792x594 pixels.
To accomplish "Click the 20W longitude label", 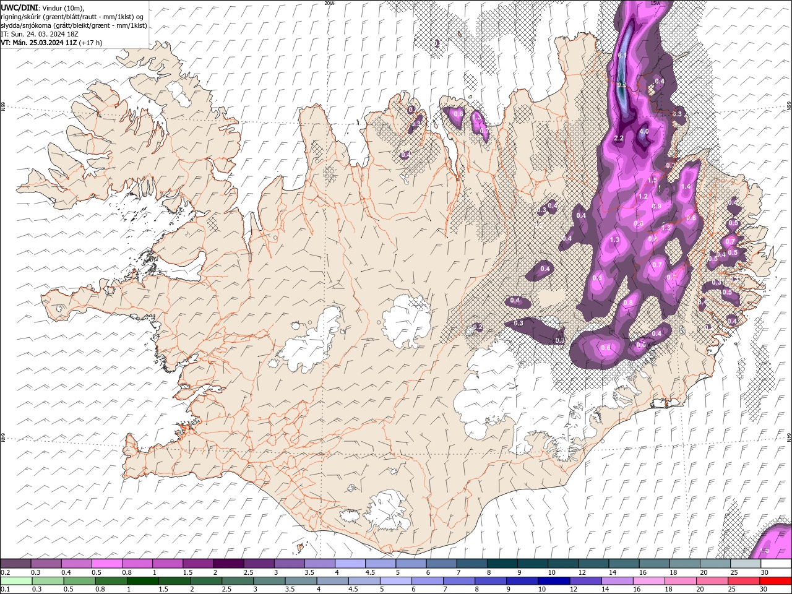I will pyautogui.click(x=329, y=3).
